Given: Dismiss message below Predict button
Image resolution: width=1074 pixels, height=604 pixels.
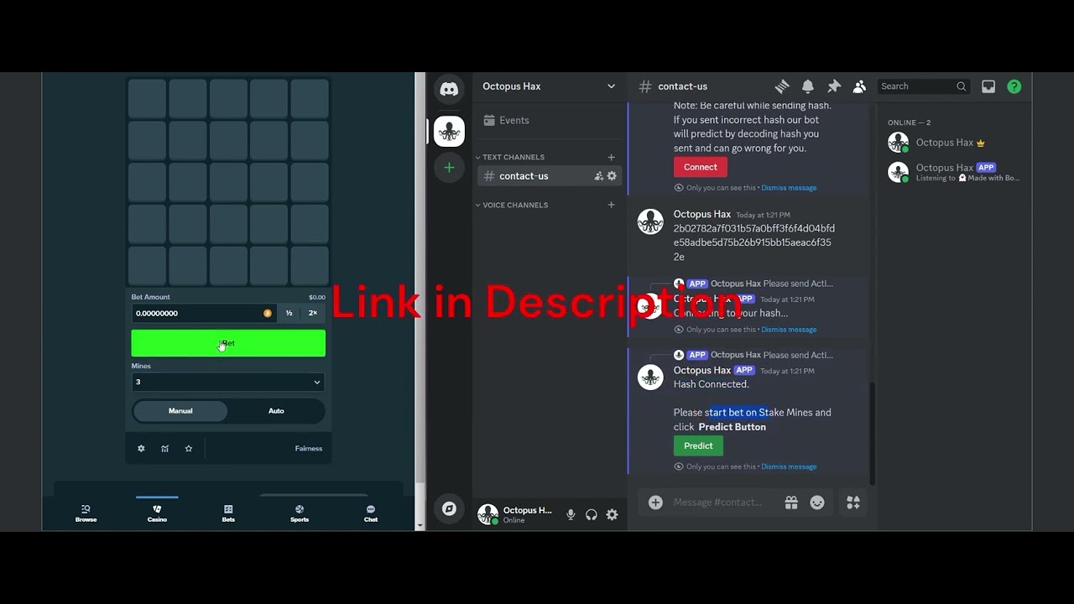Looking at the screenshot, I should [789, 466].
